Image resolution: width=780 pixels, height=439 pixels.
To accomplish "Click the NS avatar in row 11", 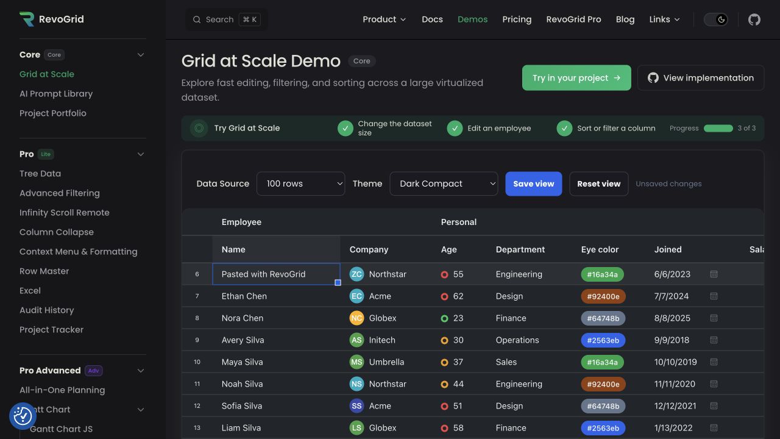I will click(356, 384).
